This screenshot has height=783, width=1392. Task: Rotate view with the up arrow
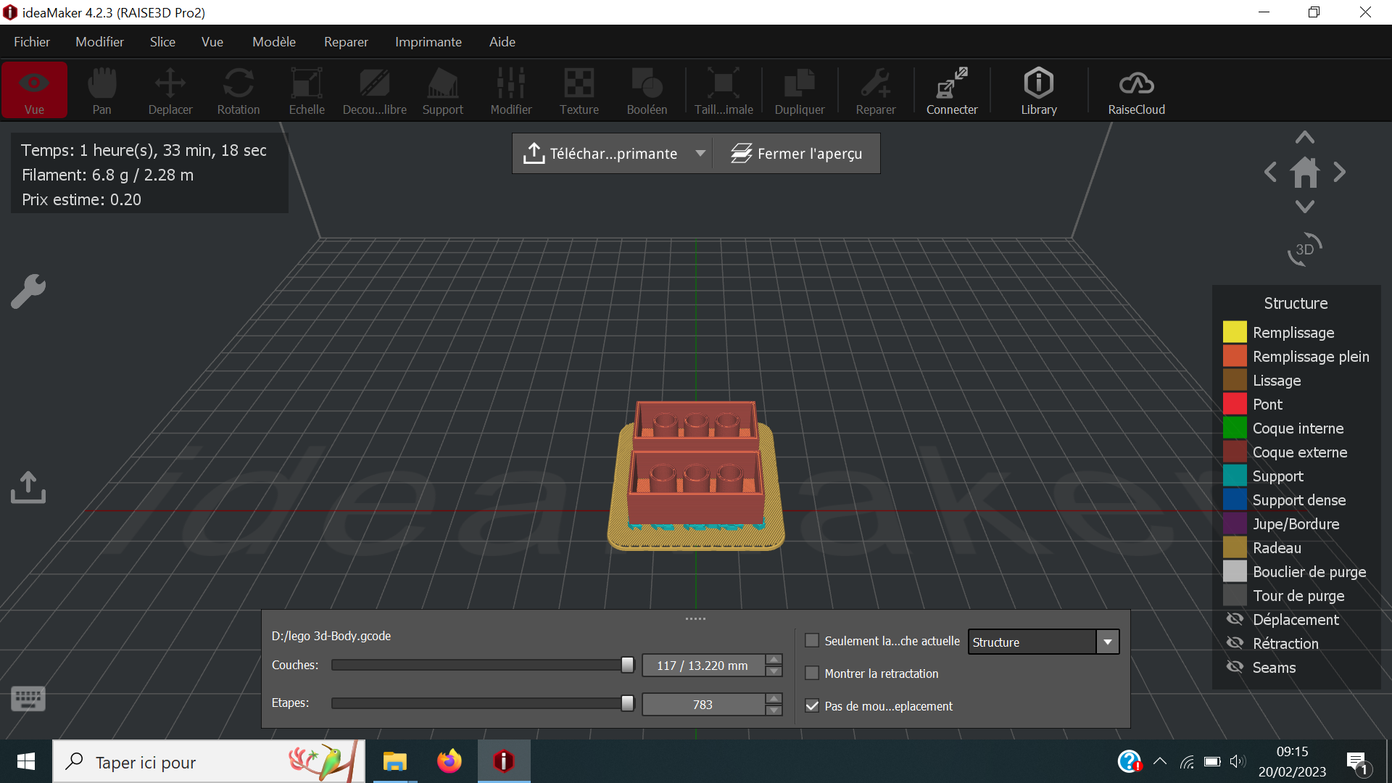pos(1305,137)
